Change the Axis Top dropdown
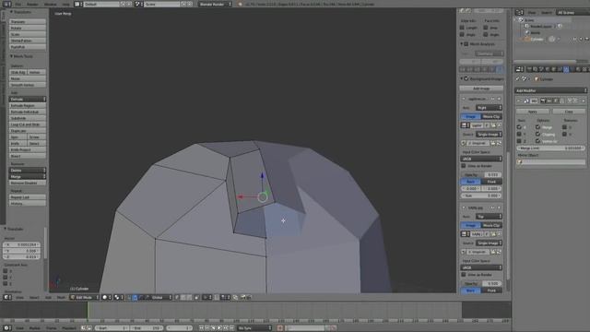This screenshot has width=590, height=332. pos(489,217)
